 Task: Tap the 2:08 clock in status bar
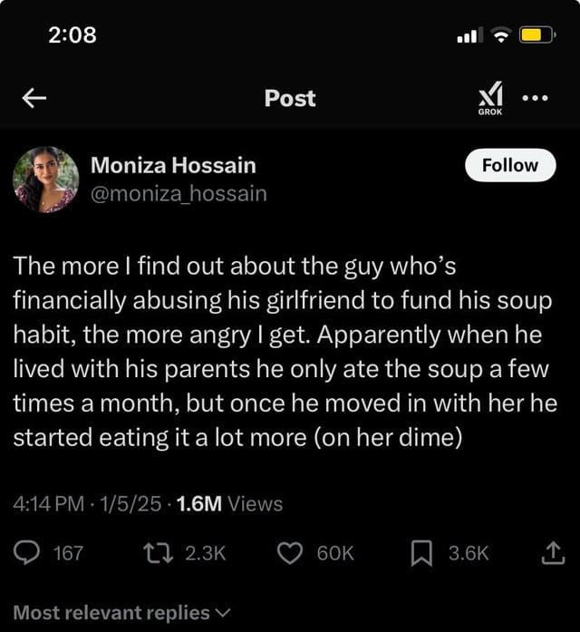pyautogui.click(x=72, y=34)
